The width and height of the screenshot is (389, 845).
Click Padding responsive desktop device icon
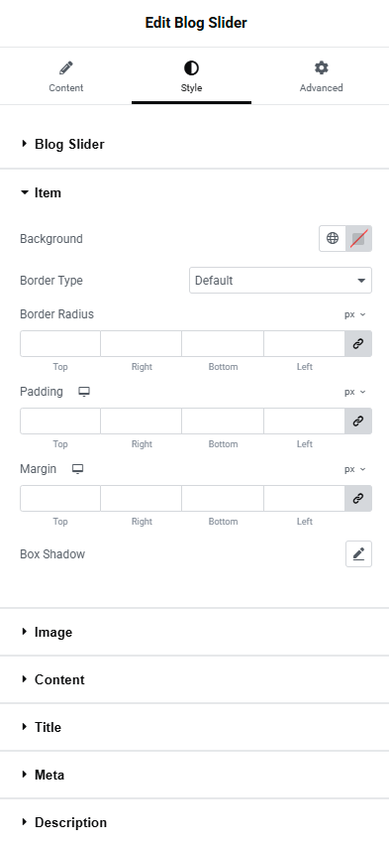pos(84,392)
